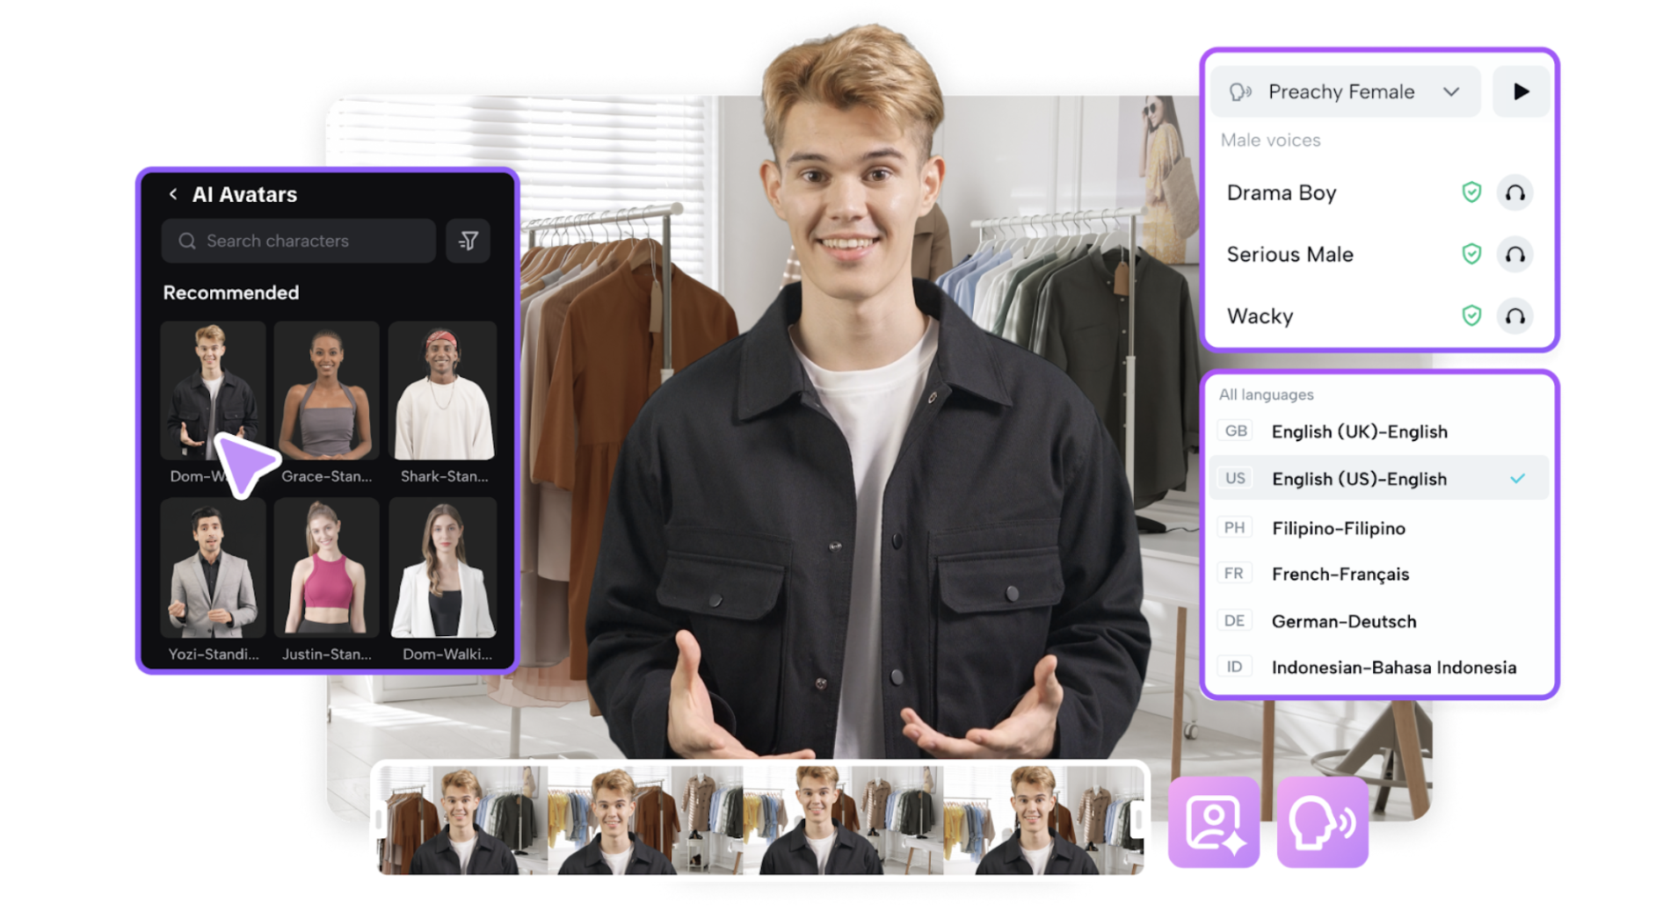Screen dimensions: 1663x911
Task: Listen to Drama Boy with headphone icon
Action: [1514, 192]
